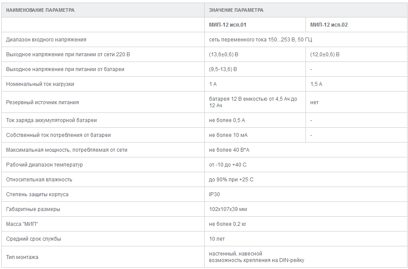Select the battery capacity 4,5 Ач description
Screen dimensions: 408x269
click(x=253, y=102)
